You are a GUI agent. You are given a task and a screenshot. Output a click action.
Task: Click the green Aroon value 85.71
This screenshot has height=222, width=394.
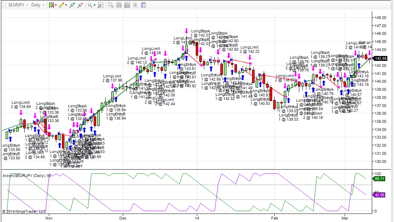tap(379, 179)
